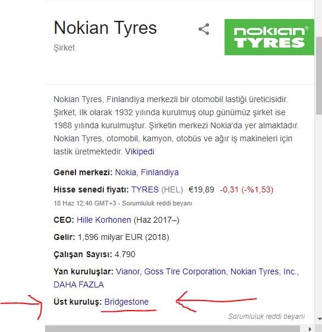Click the Nokian Tyres title heading

pyautogui.click(x=105, y=28)
